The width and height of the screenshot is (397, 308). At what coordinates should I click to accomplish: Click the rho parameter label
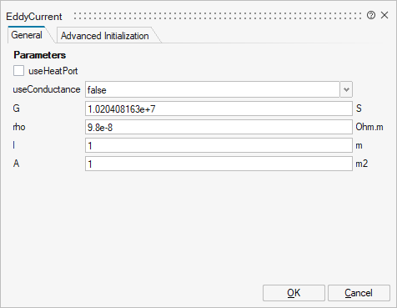tap(19, 127)
